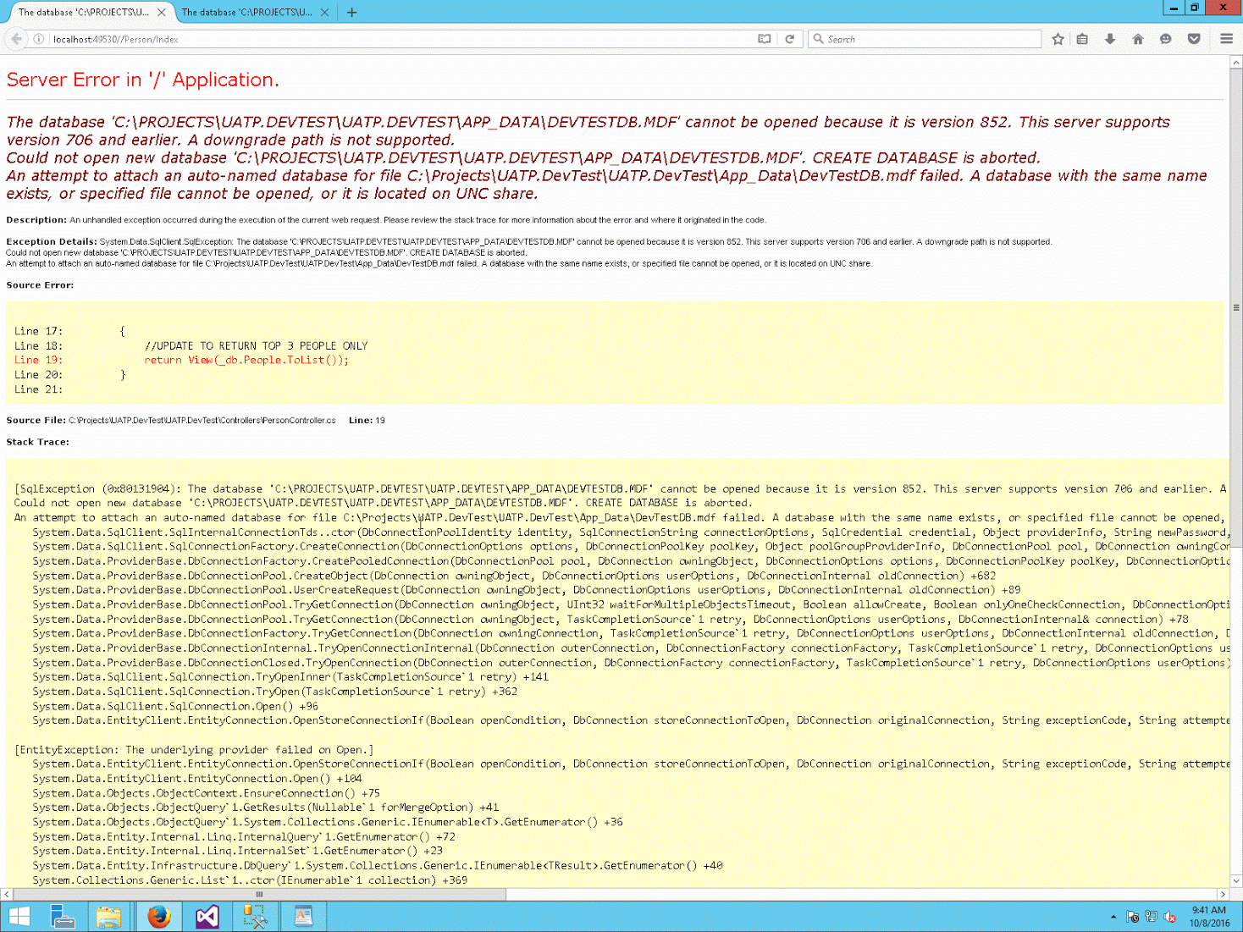Go to Firefox Home page icon
Viewport: 1243px width, 932px height.
(x=1138, y=39)
